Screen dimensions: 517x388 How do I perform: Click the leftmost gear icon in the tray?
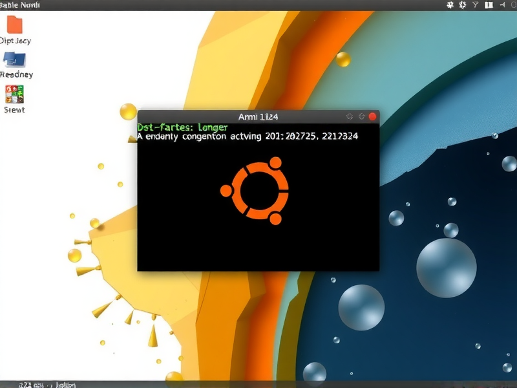(450, 5)
